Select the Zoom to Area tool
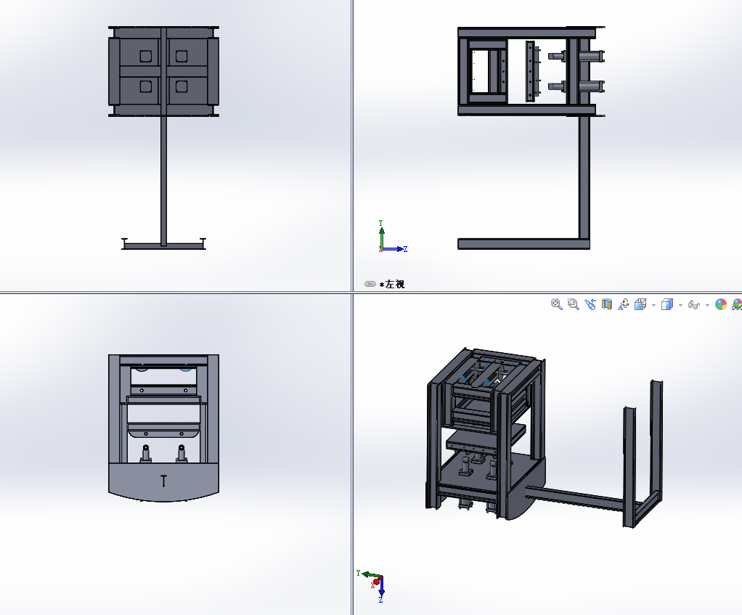This screenshot has height=615, width=742. click(x=573, y=304)
